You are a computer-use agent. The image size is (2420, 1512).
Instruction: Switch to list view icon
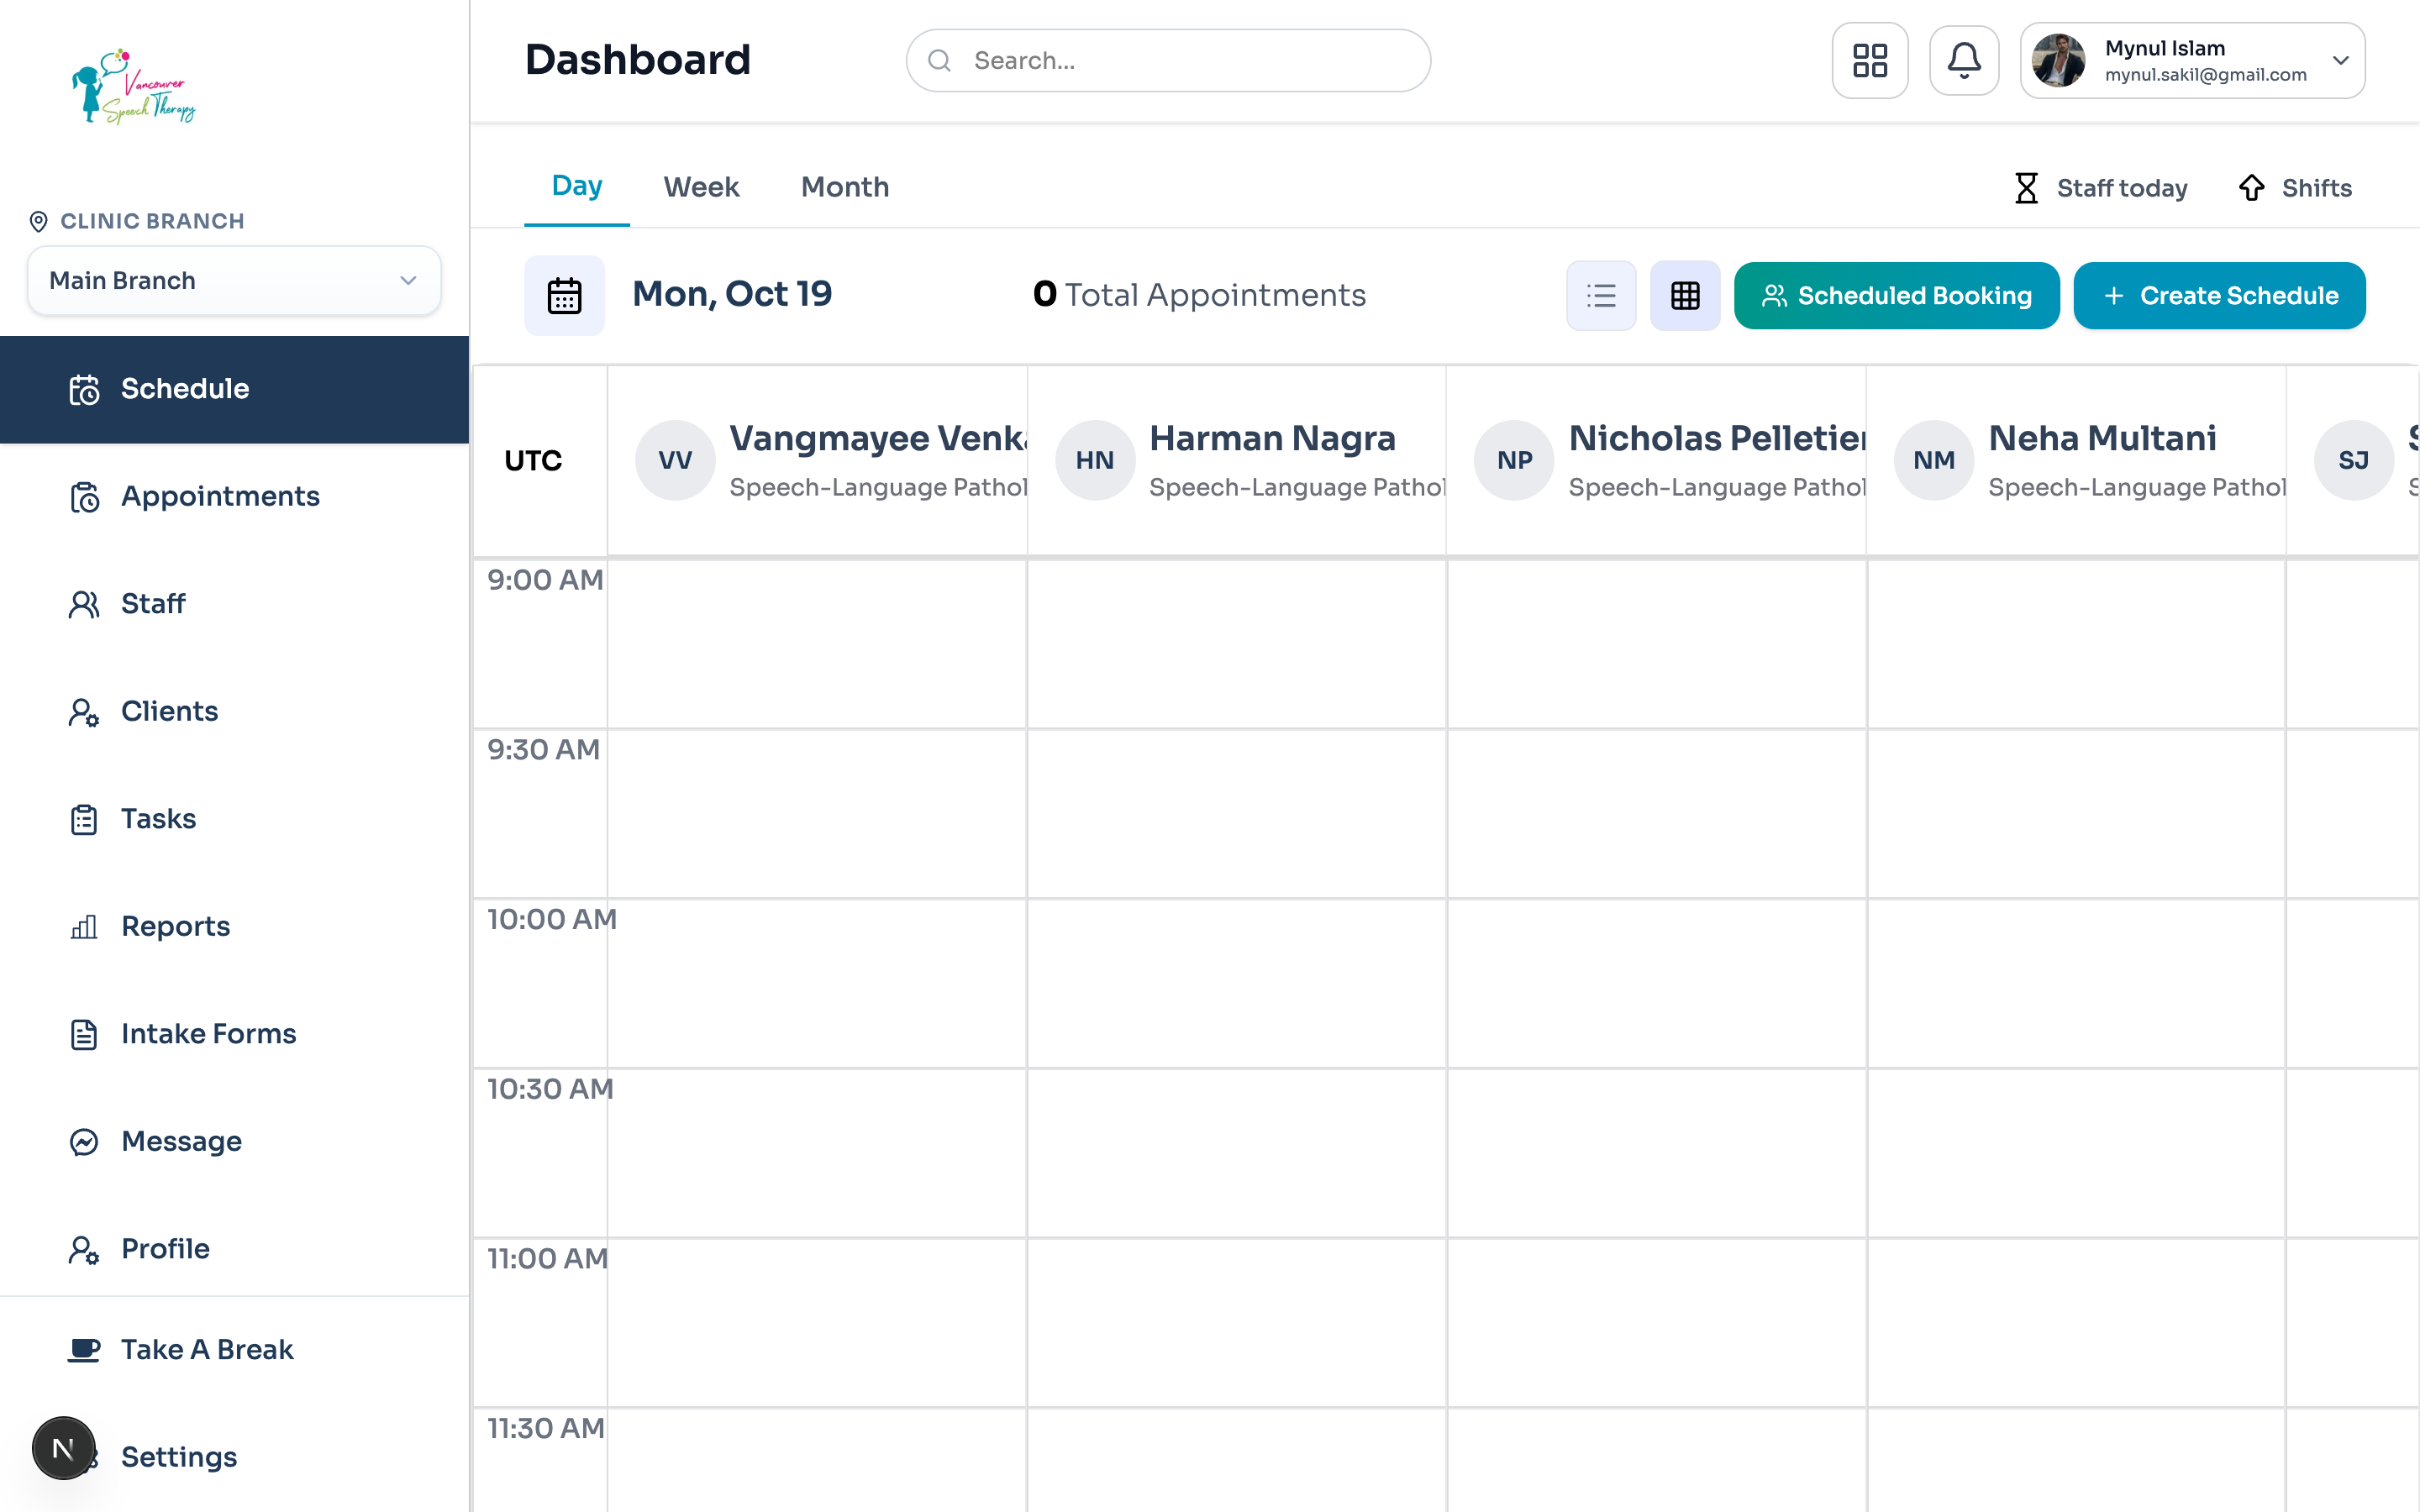(1601, 295)
